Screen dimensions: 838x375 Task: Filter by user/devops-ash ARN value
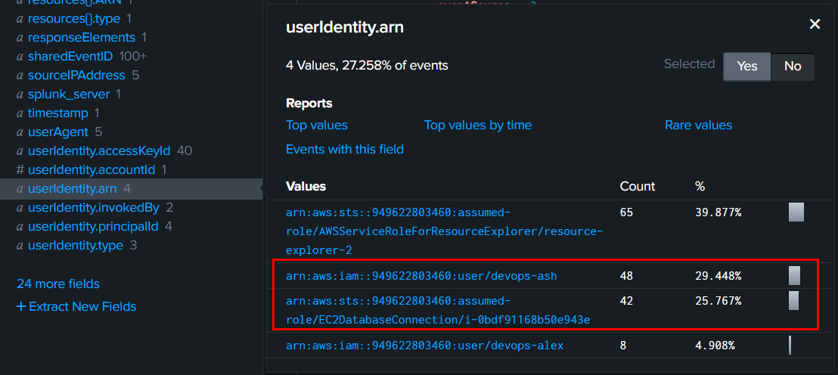[x=421, y=276]
